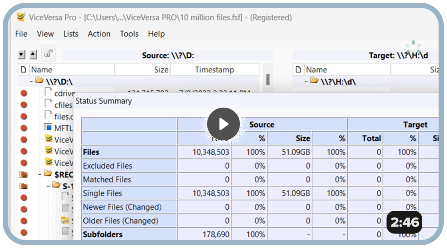Click the Single Files row label
447x248 pixels.
coord(103,193)
